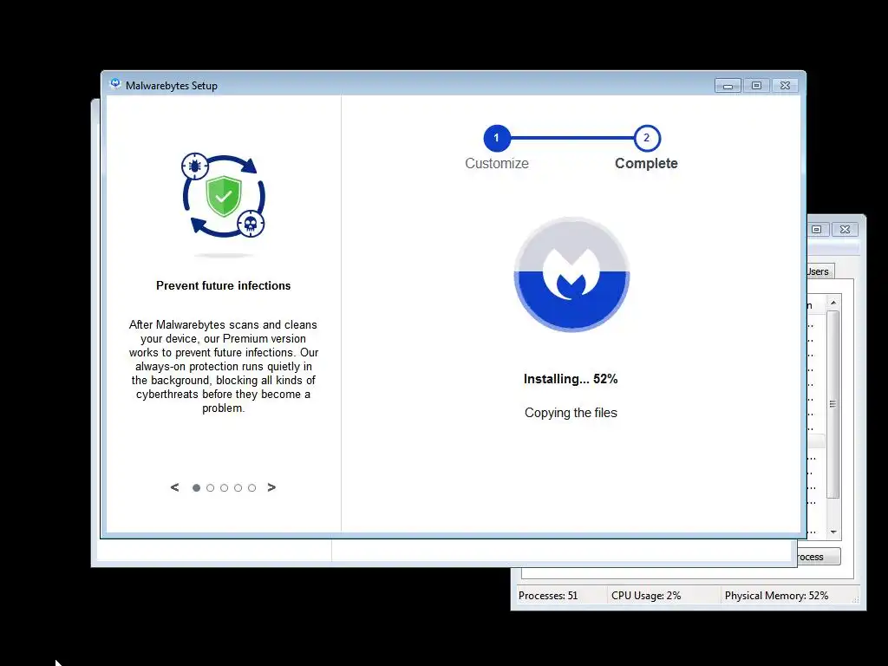This screenshot has height=666, width=888.
Task: Click the Task Manager scrollbar thumb
Action: tap(833, 404)
